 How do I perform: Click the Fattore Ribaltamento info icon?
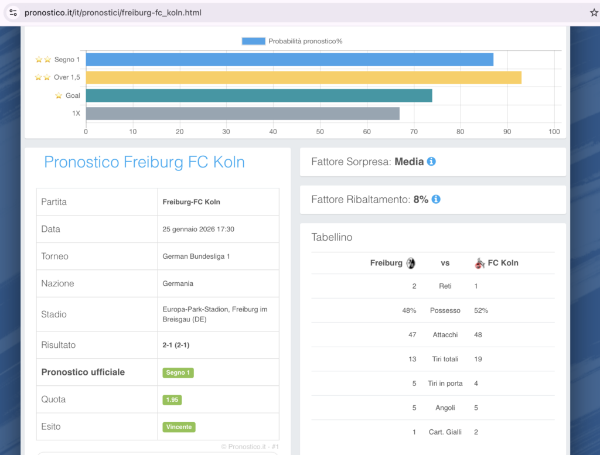[x=436, y=200]
